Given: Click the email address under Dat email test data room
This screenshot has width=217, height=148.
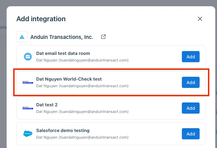Looking at the screenshot, I should pos(94,60).
